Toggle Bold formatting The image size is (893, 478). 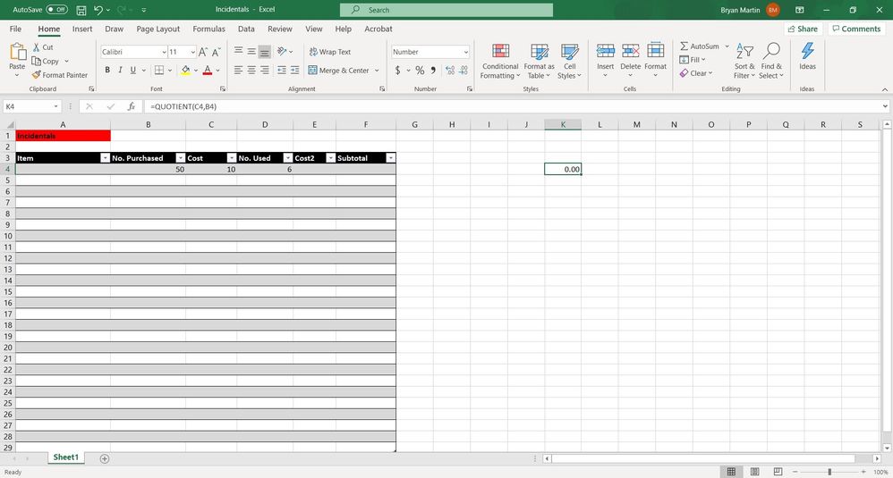pos(107,70)
